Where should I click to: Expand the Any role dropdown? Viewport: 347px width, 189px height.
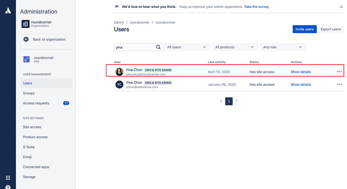[283, 47]
